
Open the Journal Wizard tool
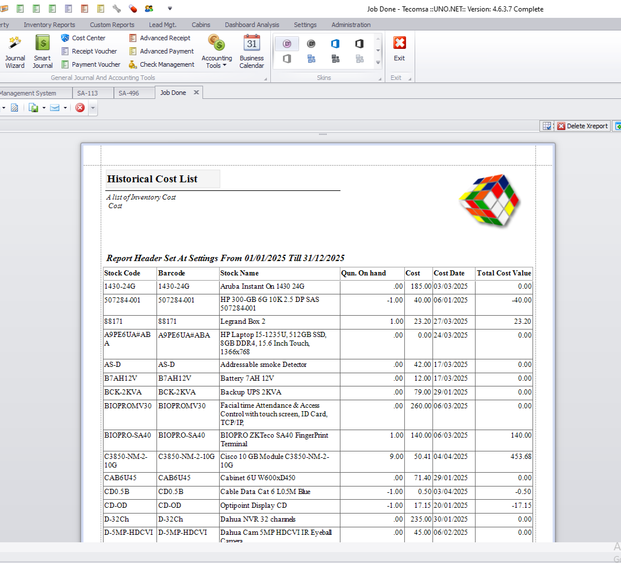[x=15, y=52]
